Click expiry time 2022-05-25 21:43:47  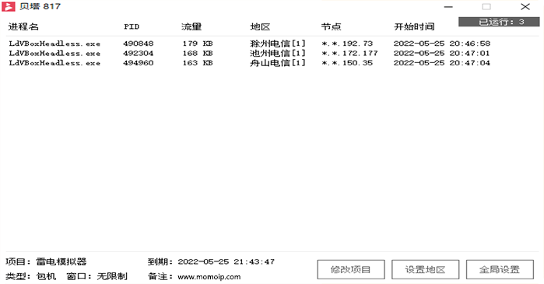pos(226,261)
